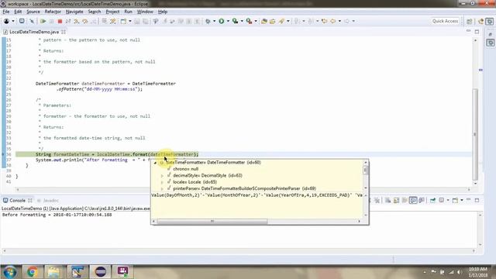The height and width of the screenshot is (279, 496).
Task: Select the LocalDateTimeDemo.java editor tab
Action: point(34,32)
